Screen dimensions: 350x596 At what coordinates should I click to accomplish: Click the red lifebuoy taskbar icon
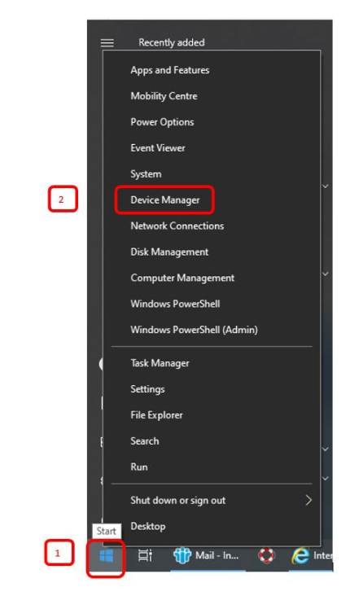pyautogui.click(x=266, y=556)
